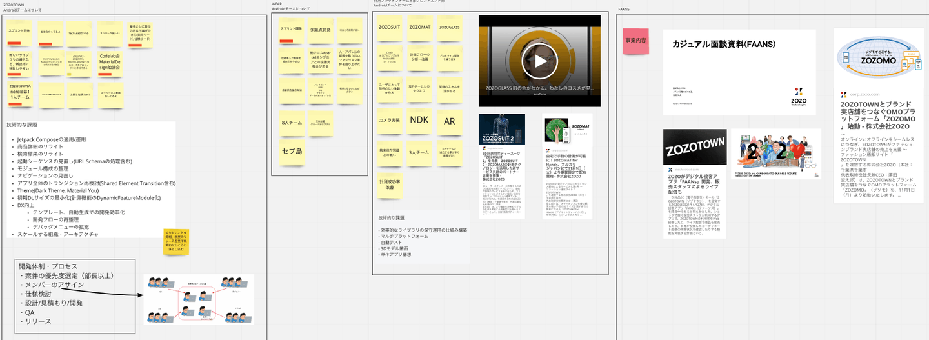Viewport: 929px width, 340px height.
Task: Click the red tag on ZOZOTOWN スプリント開発 note
Action: (14, 44)
